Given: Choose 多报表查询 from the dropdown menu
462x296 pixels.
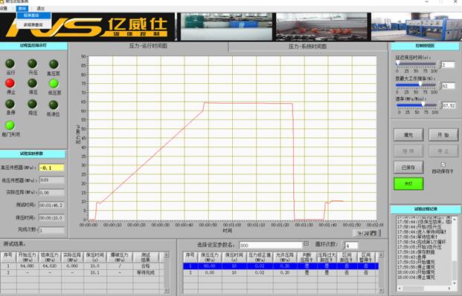Looking at the screenshot, I should point(33,24).
